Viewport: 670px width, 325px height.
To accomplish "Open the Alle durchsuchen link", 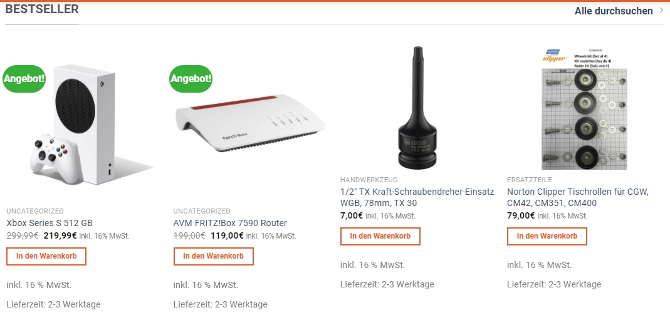I will 613,11.
